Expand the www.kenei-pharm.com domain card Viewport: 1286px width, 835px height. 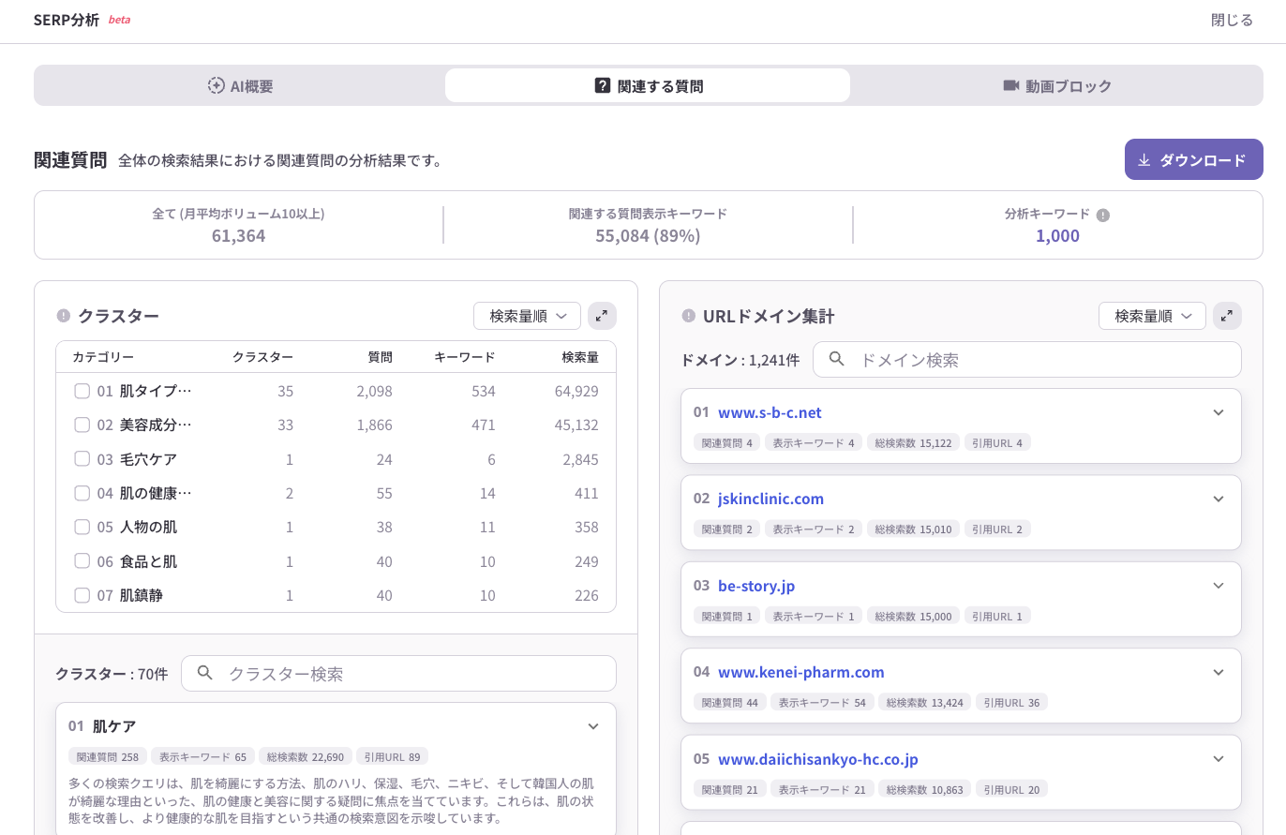[x=1219, y=672]
